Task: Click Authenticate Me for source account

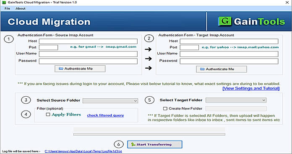Action: (80, 69)
